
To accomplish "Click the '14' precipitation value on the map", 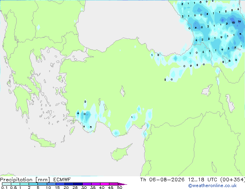I will 239,22.
